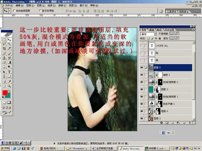
Task: Open 文件 menu
Action: tap(9, 5)
